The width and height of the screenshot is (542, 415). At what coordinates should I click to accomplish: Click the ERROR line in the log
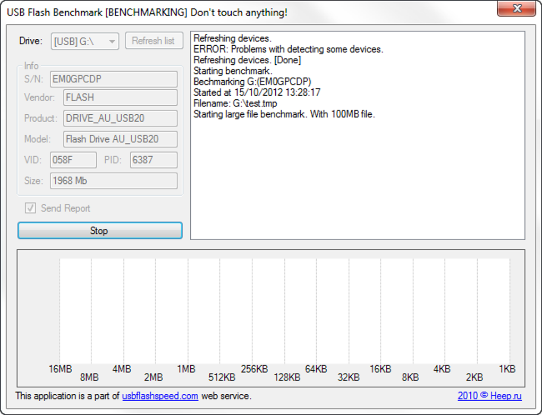click(x=288, y=49)
